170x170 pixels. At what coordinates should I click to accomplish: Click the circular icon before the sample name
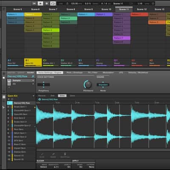coord(40,99)
